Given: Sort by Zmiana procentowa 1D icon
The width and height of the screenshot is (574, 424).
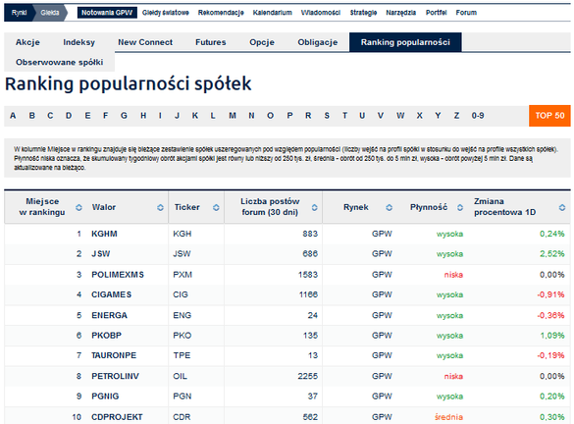Looking at the screenshot, I should click(x=562, y=208).
